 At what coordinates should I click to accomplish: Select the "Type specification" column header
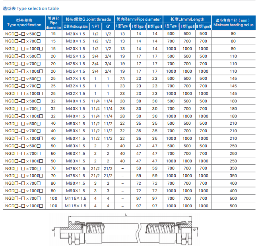[24, 23]
